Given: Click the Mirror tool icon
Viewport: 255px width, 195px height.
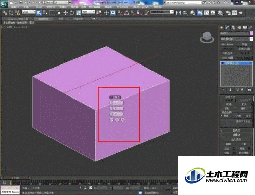Looking at the screenshot, I should [x=178, y=13].
